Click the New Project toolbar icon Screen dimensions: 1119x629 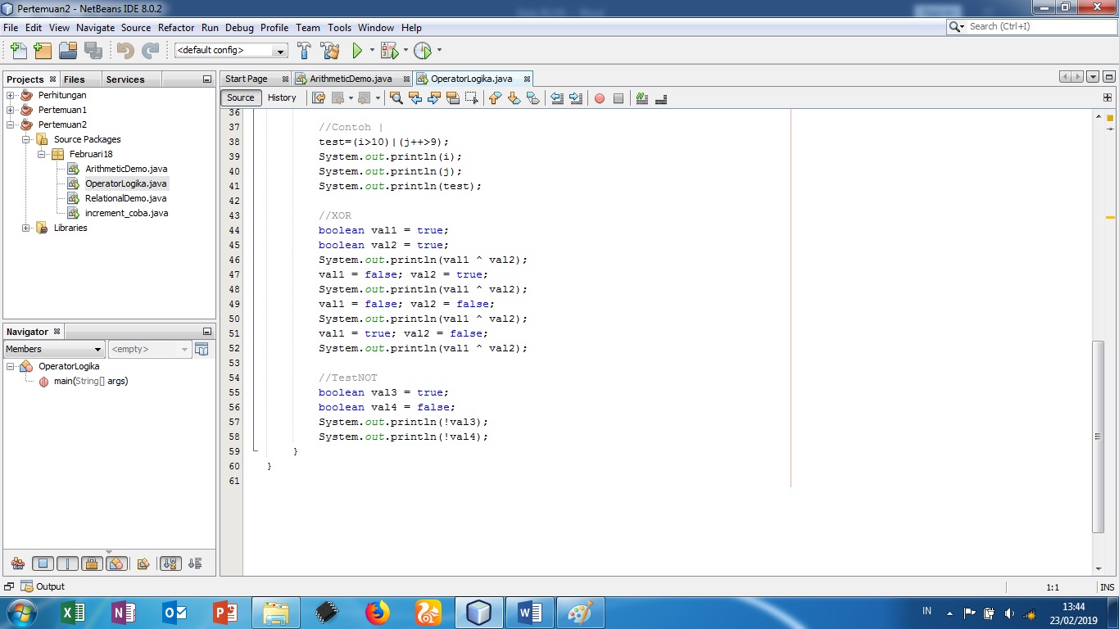coord(43,51)
